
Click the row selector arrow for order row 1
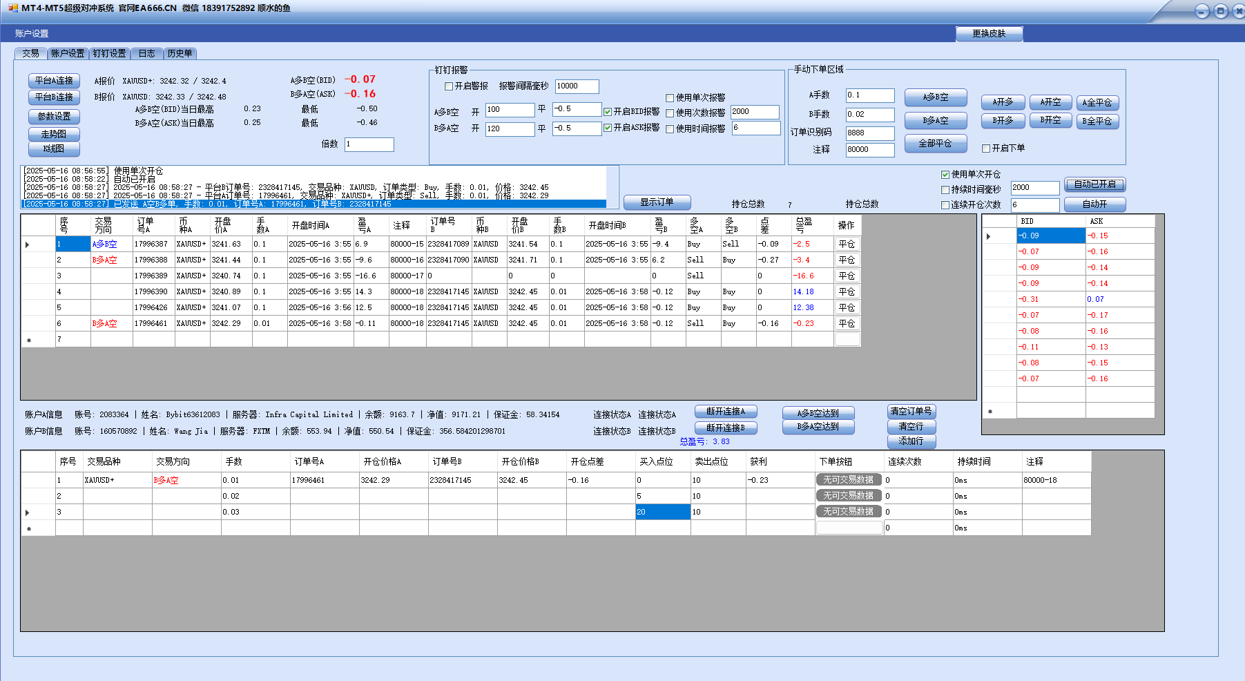pyautogui.click(x=28, y=244)
